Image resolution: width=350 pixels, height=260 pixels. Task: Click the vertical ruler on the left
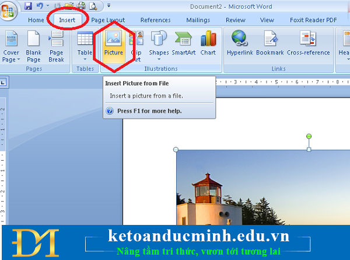2,161
